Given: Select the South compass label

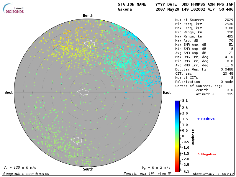Looking at the screenshot, I should (x=88, y=169).
